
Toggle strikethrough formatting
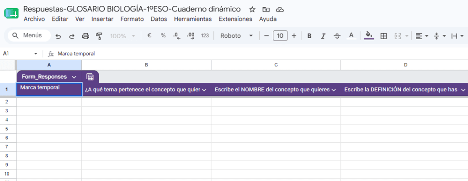337,36
